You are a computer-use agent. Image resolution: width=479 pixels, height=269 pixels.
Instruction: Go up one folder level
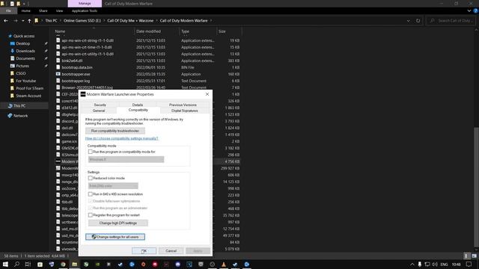(x=29, y=21)
